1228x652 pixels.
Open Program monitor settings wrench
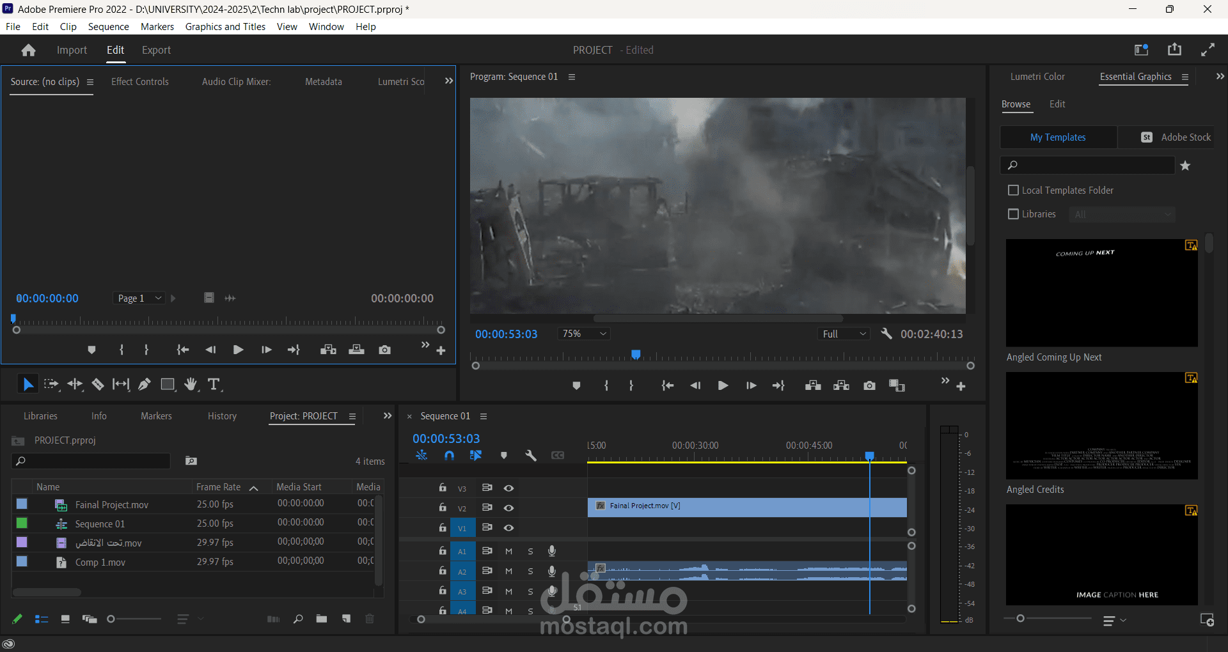pos(886,334)
